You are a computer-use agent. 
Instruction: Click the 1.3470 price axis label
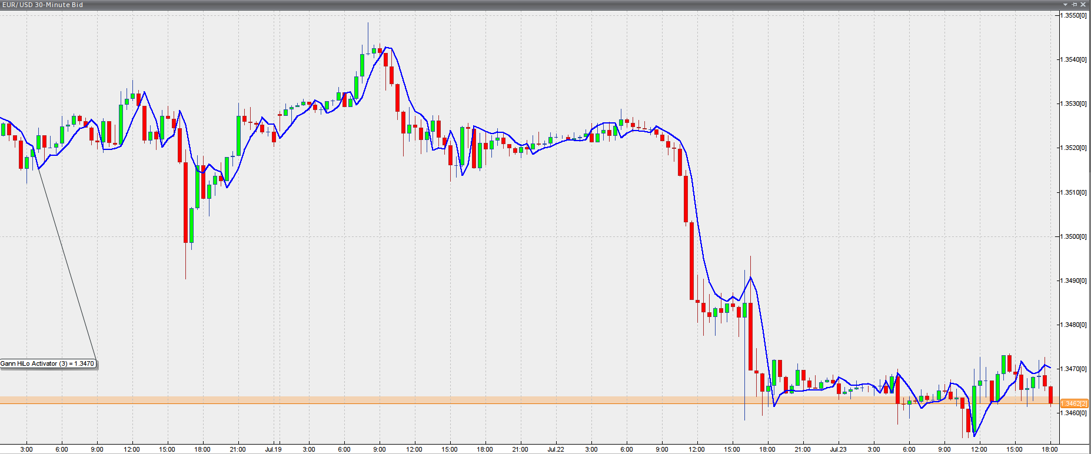(1073, 369)
